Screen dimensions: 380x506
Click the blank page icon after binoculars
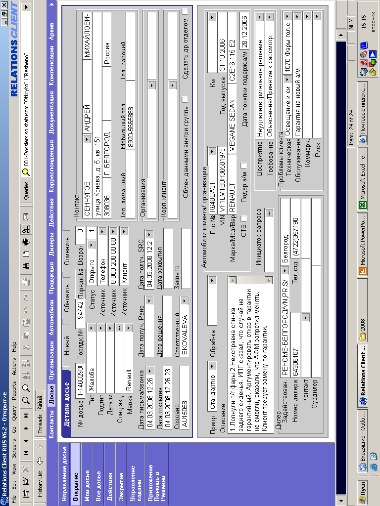coord(26,254)
